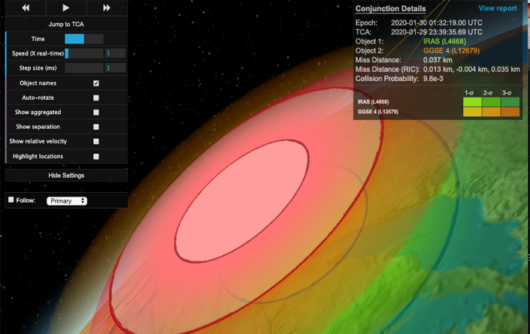Click the Time slider bar
This screenshot has height=334, width=530.
pos(83,39)
